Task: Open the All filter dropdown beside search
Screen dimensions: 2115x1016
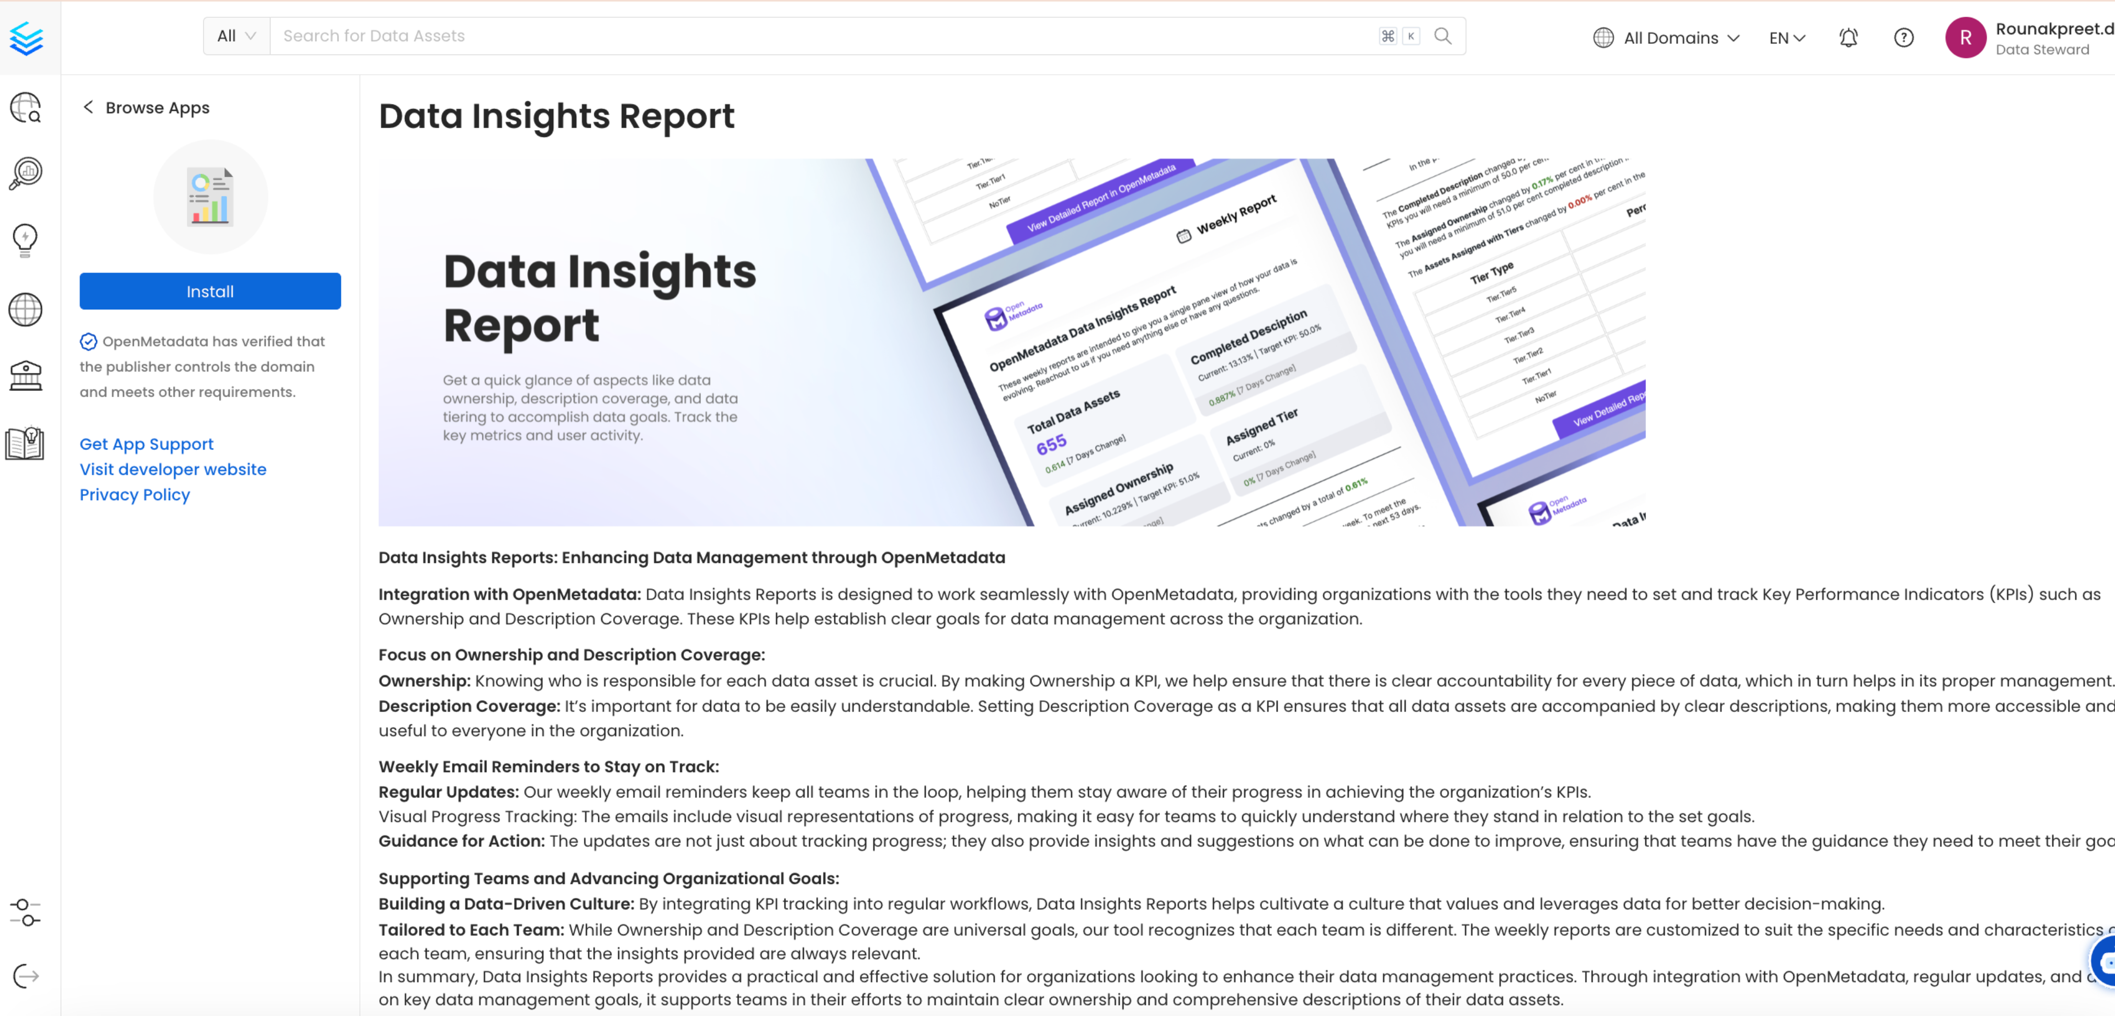Action: [x=236, y=36]
